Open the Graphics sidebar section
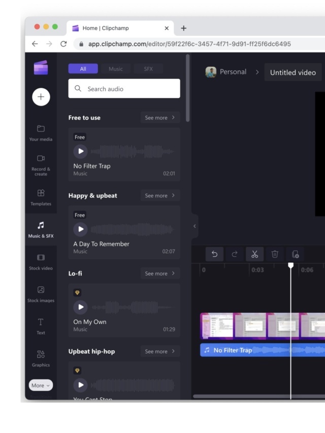 click(x=41, y=359)
